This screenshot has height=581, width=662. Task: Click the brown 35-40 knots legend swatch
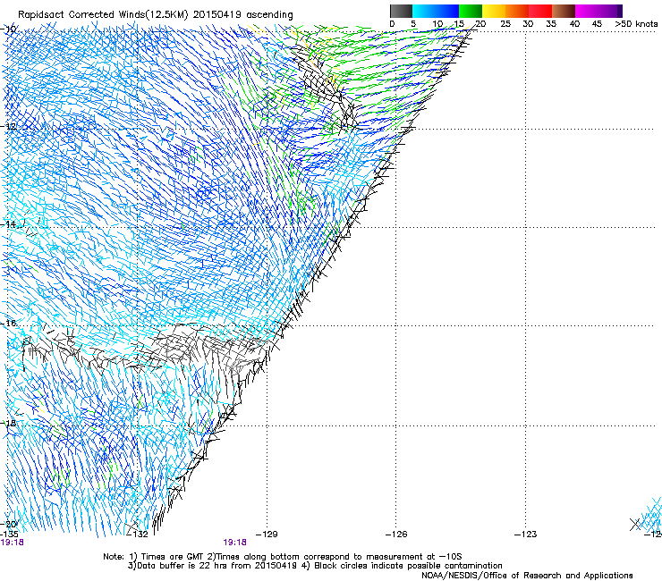564,11
